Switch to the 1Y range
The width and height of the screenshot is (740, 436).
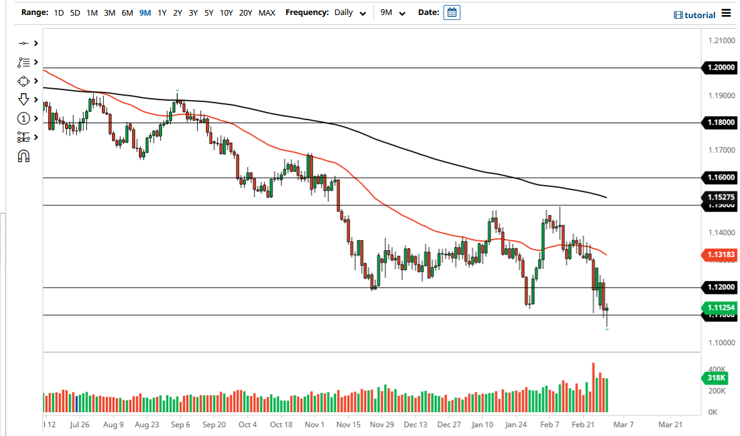pyautogui.click(x=160, y=12)
